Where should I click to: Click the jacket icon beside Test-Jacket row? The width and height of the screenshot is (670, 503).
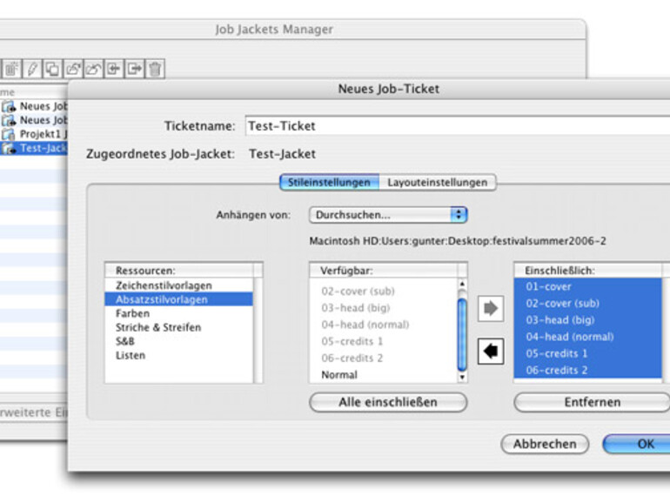point(8,148)
